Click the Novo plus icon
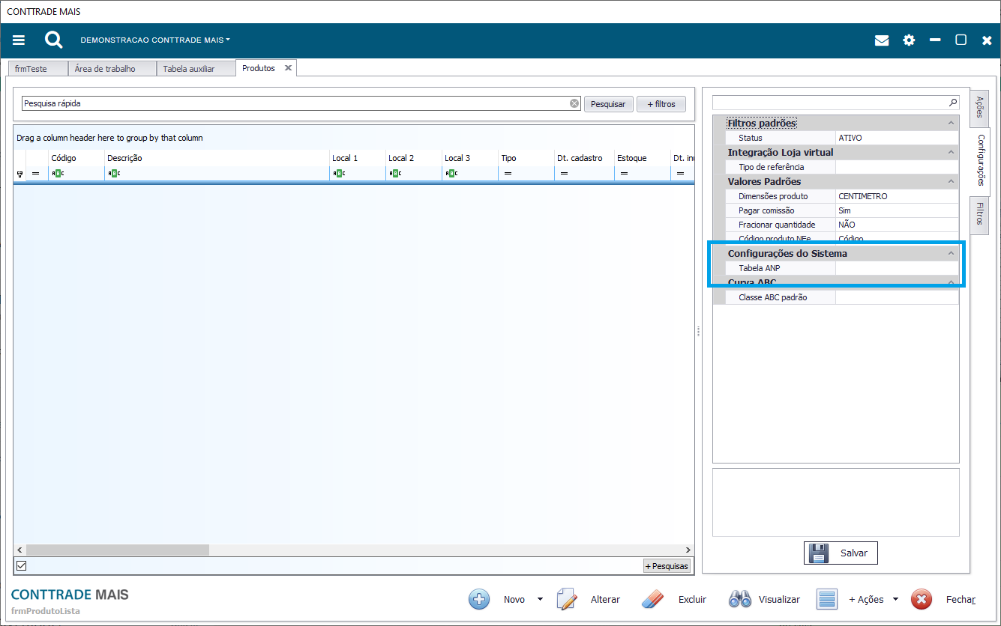 coord(479,599)
